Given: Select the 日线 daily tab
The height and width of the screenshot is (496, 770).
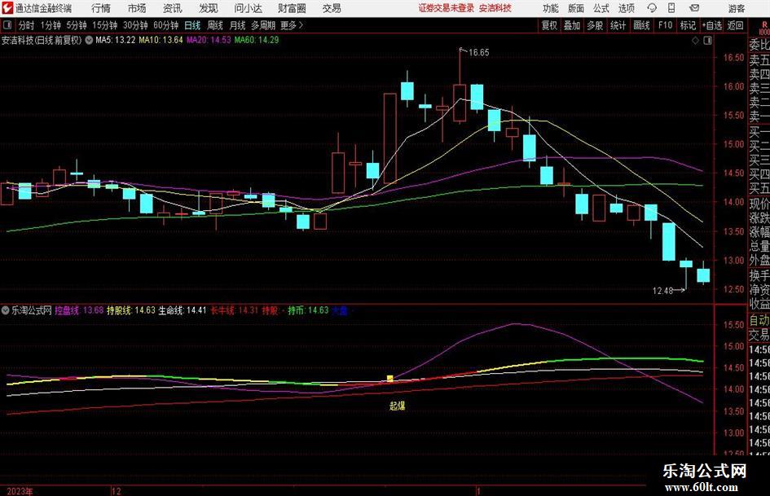Looking at the screenshot, I should pos(192,25).
